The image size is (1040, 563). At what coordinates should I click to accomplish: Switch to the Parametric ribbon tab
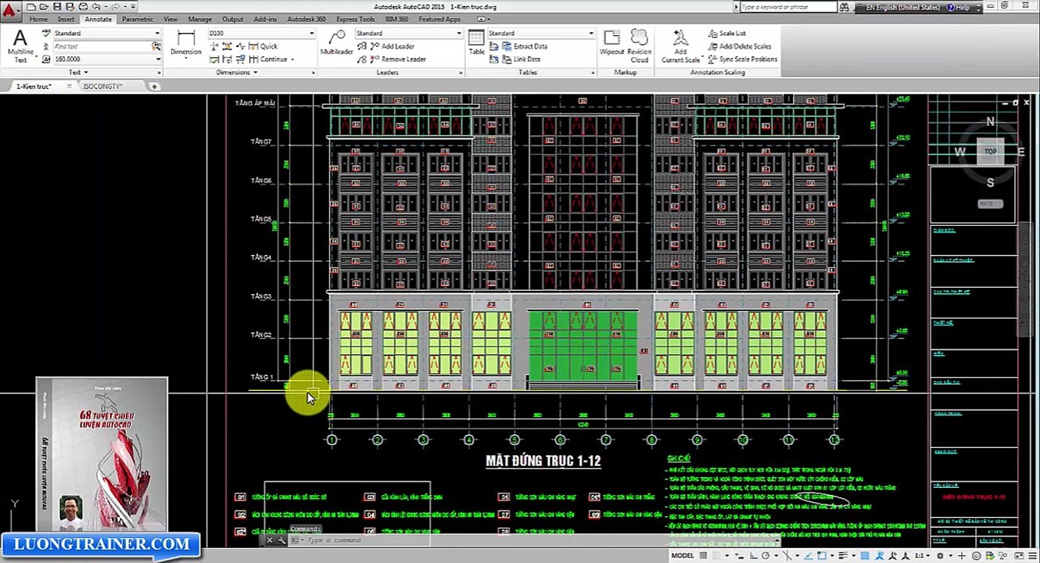(x=138, y=19)
